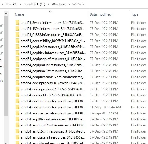Click the folder icon of amd64_acpipagr.inf.resources
The height and width of the screenshot is (144, 148).
point(17,59)
